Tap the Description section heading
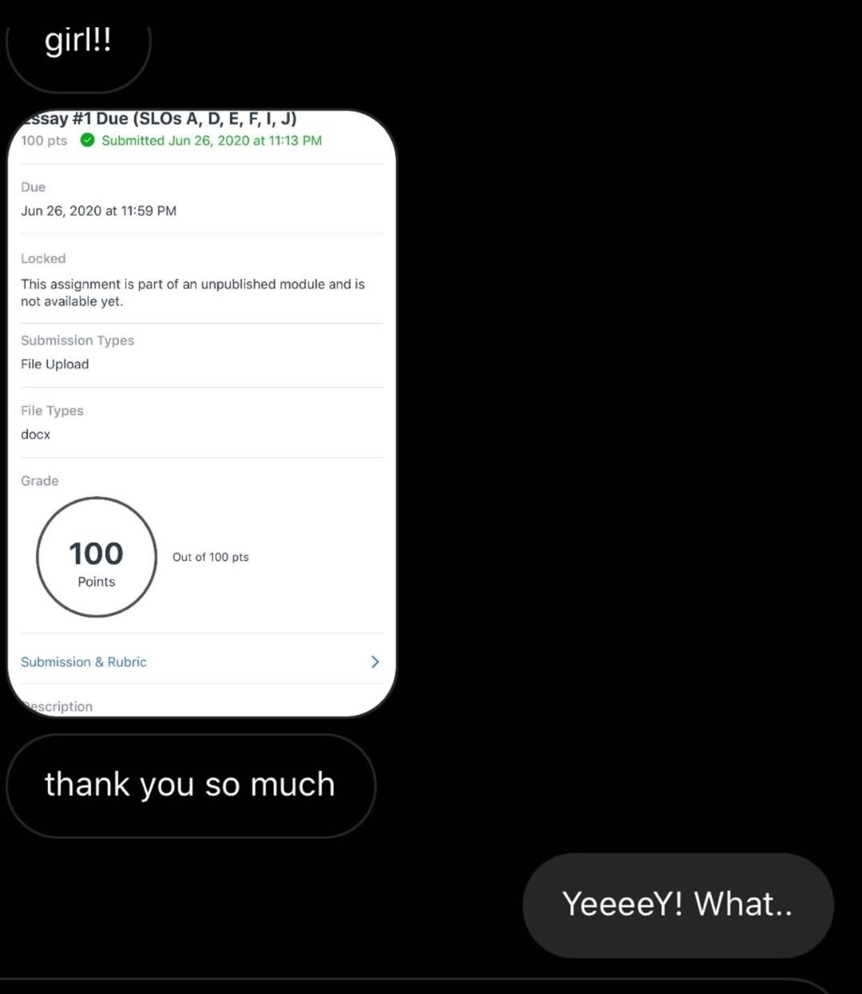Viewport: 862px width, 994px height. coord(57,706)
